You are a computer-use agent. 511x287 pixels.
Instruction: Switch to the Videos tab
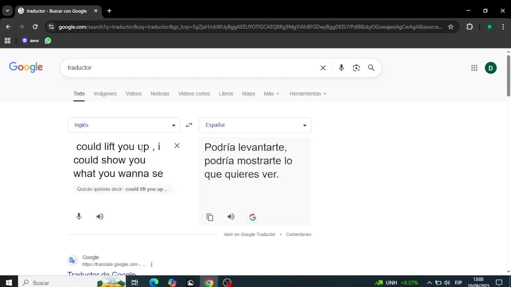(x=133, y=94)
